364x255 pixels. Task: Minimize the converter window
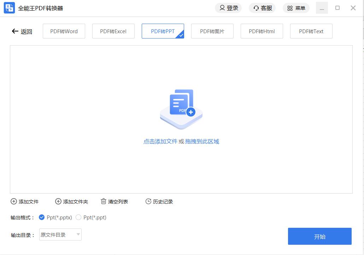322,8
